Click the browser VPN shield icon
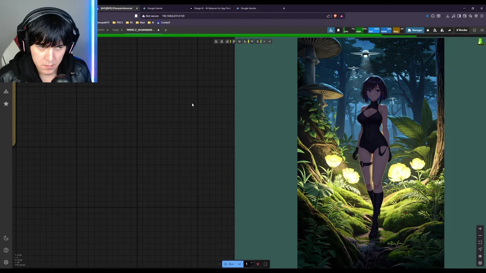This screenshot has height=273, width=486. coord(476,16)
